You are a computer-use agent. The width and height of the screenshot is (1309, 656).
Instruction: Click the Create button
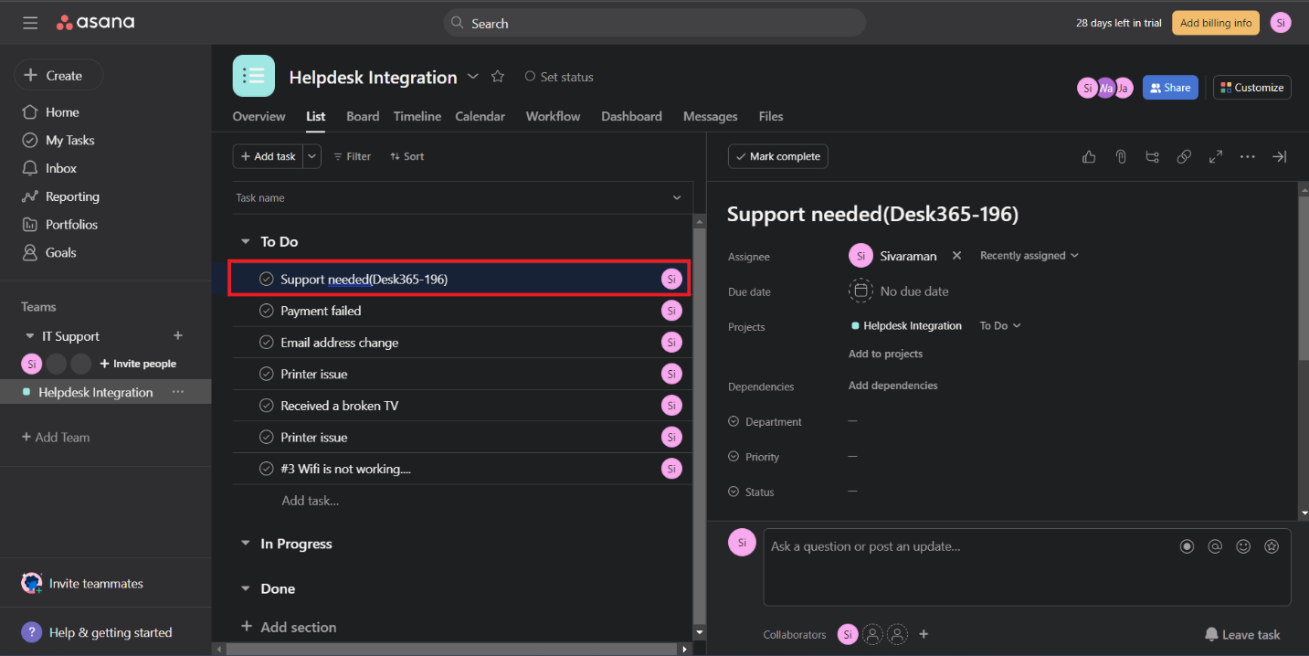(x=58, y=76)
